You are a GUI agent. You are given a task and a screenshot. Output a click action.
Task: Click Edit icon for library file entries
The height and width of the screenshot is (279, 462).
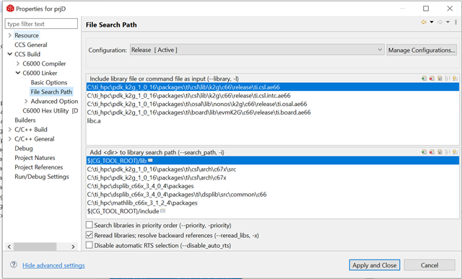440,79
